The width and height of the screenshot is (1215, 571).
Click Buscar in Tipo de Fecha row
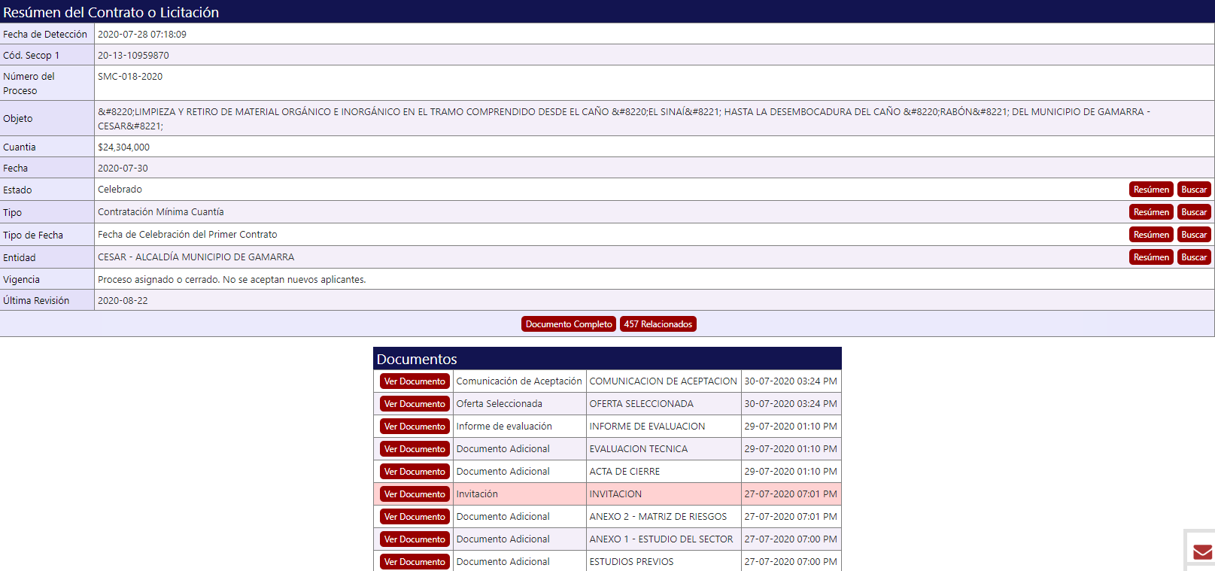1193,235
